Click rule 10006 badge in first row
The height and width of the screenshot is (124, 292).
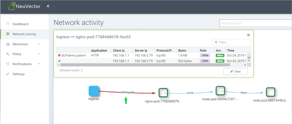205,55
